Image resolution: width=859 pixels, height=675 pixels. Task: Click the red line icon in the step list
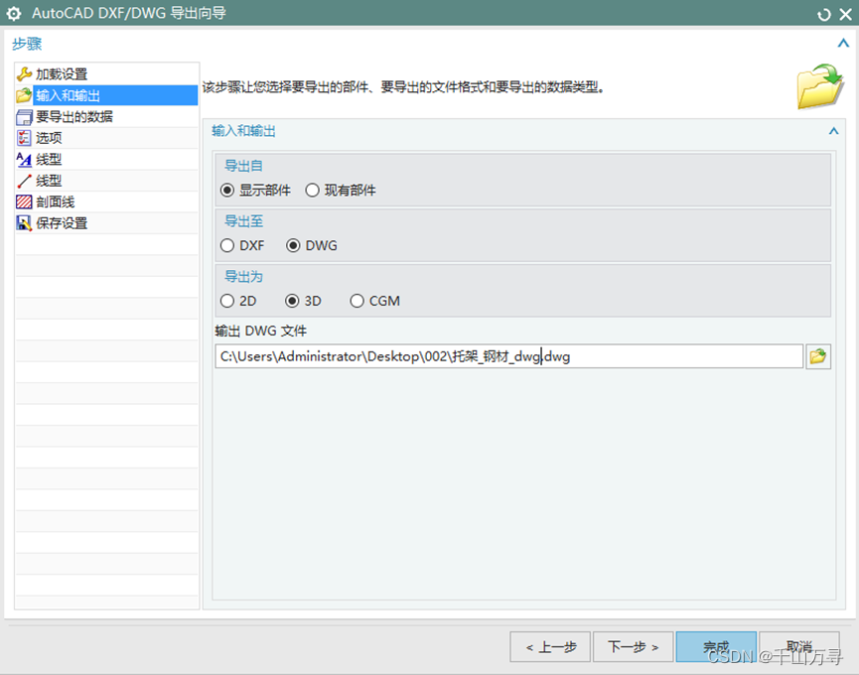pos(24,181)
